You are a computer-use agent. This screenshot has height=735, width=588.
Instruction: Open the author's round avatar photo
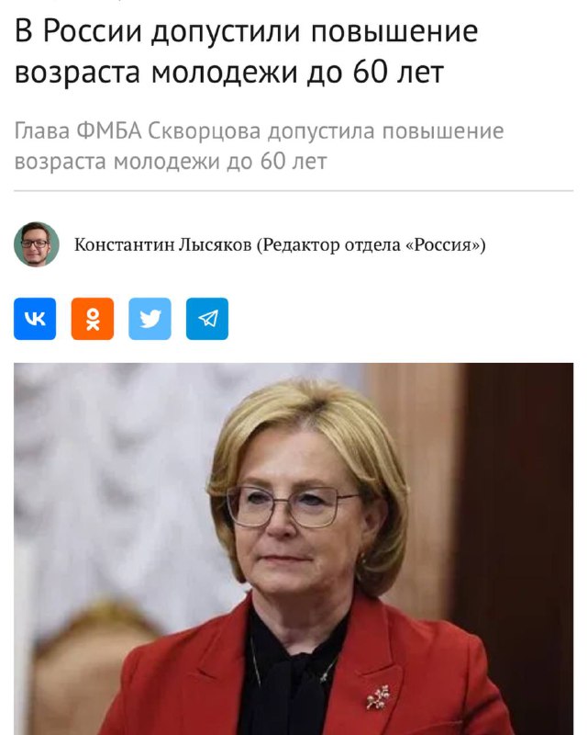pyautogui.click(x=37, y=244)
